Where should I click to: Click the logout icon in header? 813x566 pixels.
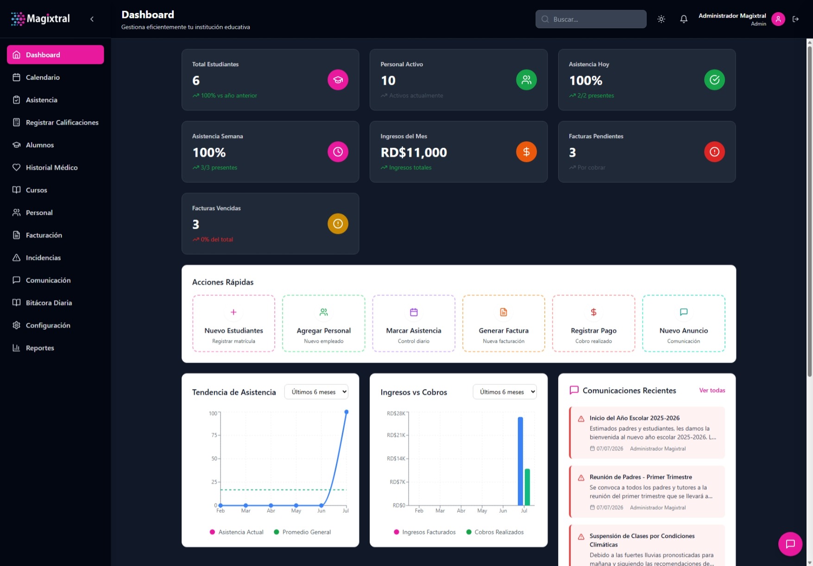pyautogui.click(x=795, y=19)
